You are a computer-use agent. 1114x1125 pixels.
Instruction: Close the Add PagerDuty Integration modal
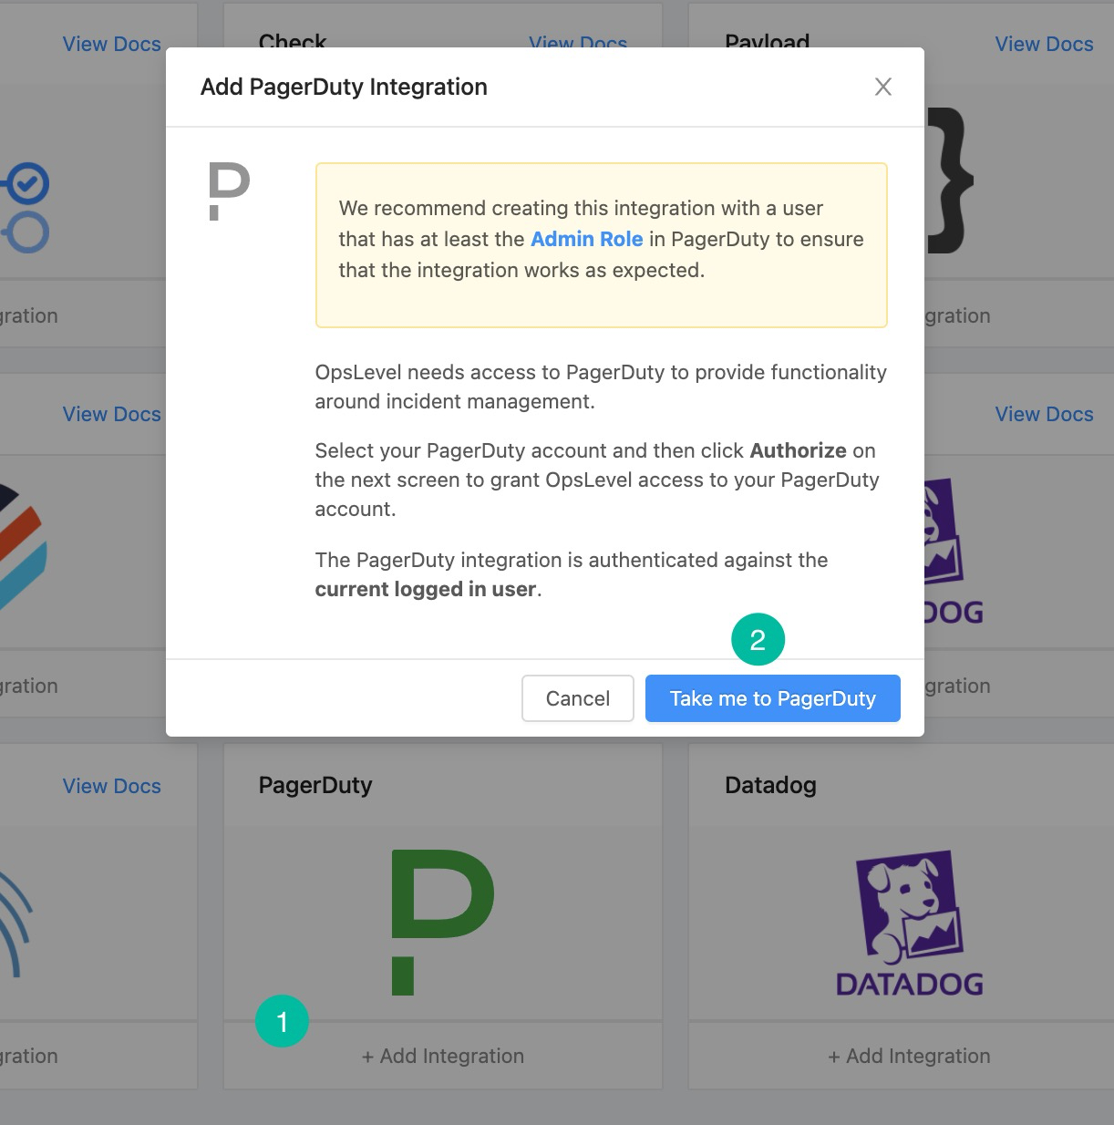coord(882,87)
